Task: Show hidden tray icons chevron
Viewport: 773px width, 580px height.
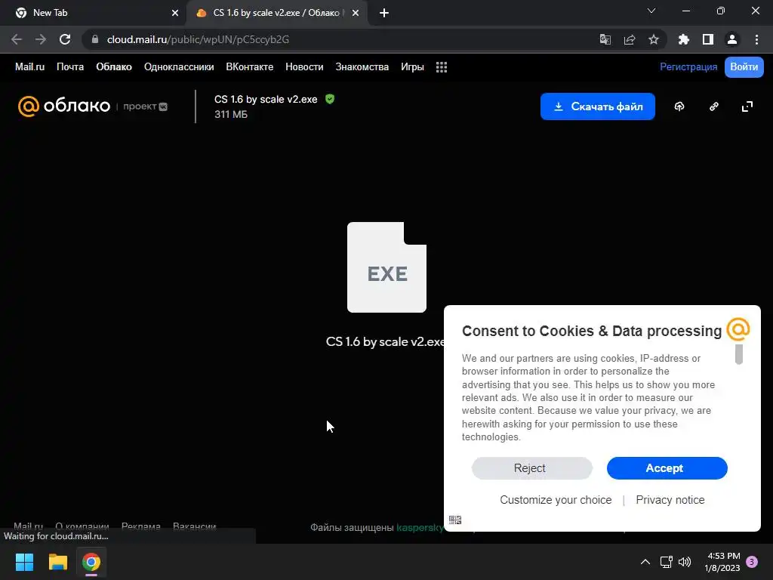Action: [x=645, y=562]
